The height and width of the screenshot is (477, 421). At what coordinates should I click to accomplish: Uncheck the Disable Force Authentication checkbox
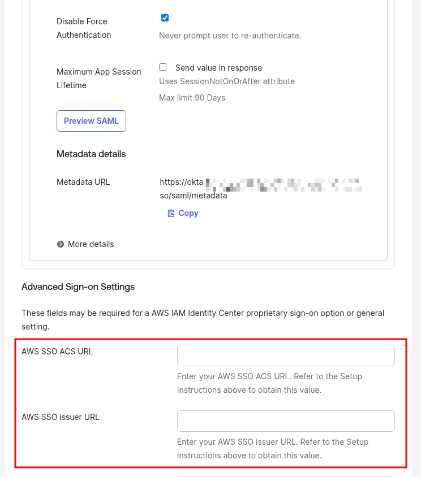pyautogui.click(x=165, y=18)
